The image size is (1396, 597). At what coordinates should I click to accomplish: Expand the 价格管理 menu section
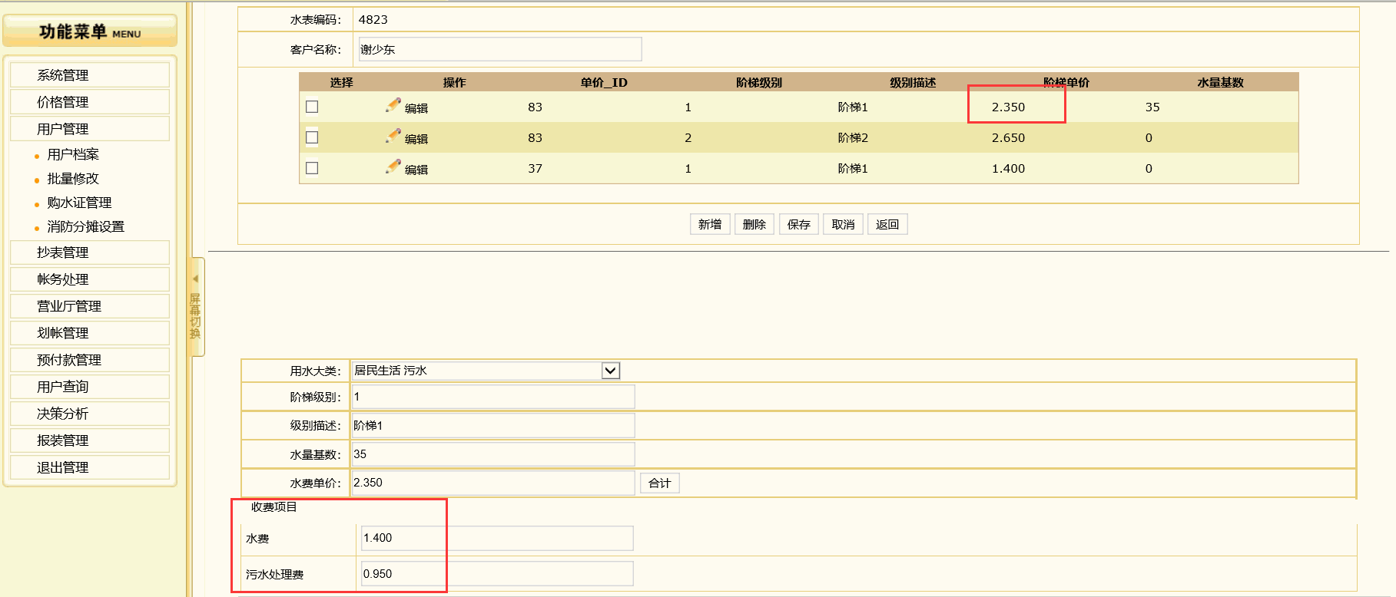63,102
